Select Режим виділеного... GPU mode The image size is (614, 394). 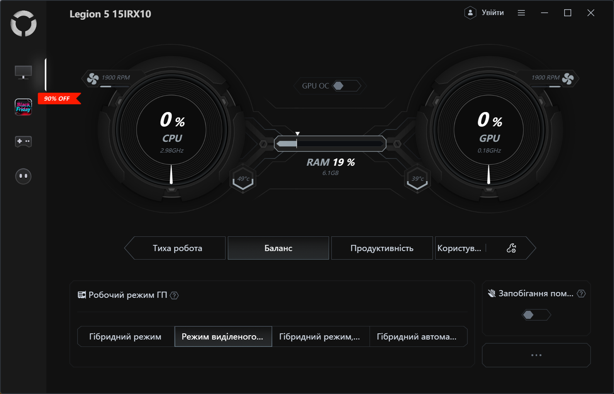[223, 336]
